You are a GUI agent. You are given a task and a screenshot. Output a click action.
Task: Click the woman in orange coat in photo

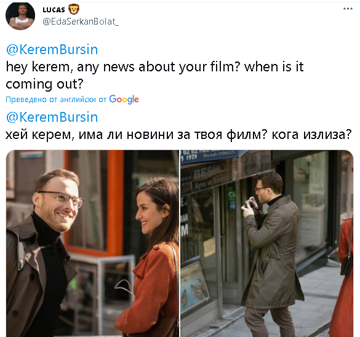tap(151, 257)
